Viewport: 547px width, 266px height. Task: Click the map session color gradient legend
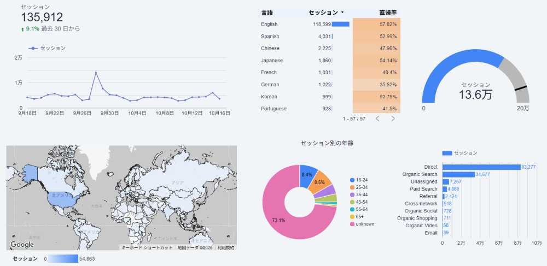[x=63, y=259]
